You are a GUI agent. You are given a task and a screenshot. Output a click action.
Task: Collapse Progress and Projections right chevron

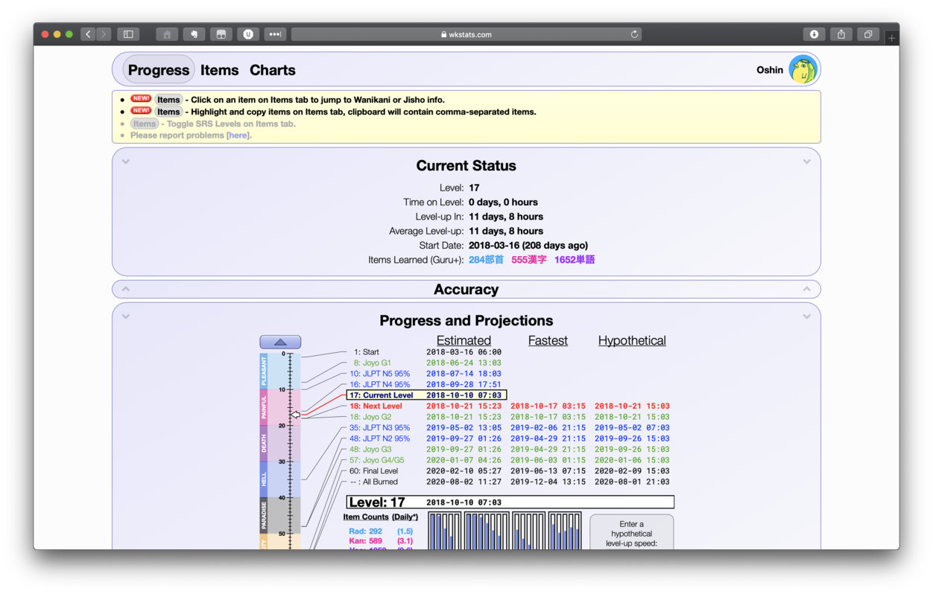pos(806,316)
